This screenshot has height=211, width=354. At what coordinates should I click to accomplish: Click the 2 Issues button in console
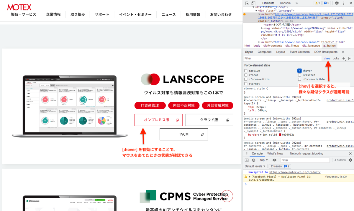(281, 166)
